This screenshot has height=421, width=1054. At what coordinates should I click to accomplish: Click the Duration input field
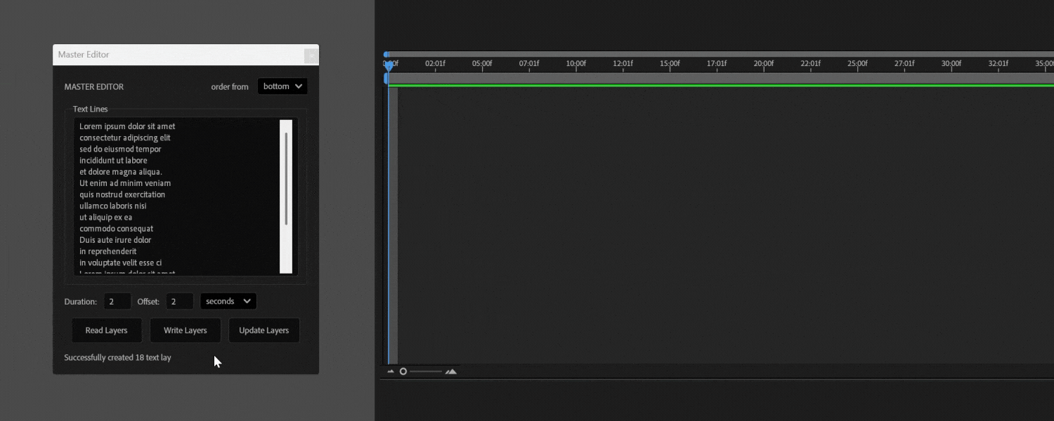coord(117,302)
